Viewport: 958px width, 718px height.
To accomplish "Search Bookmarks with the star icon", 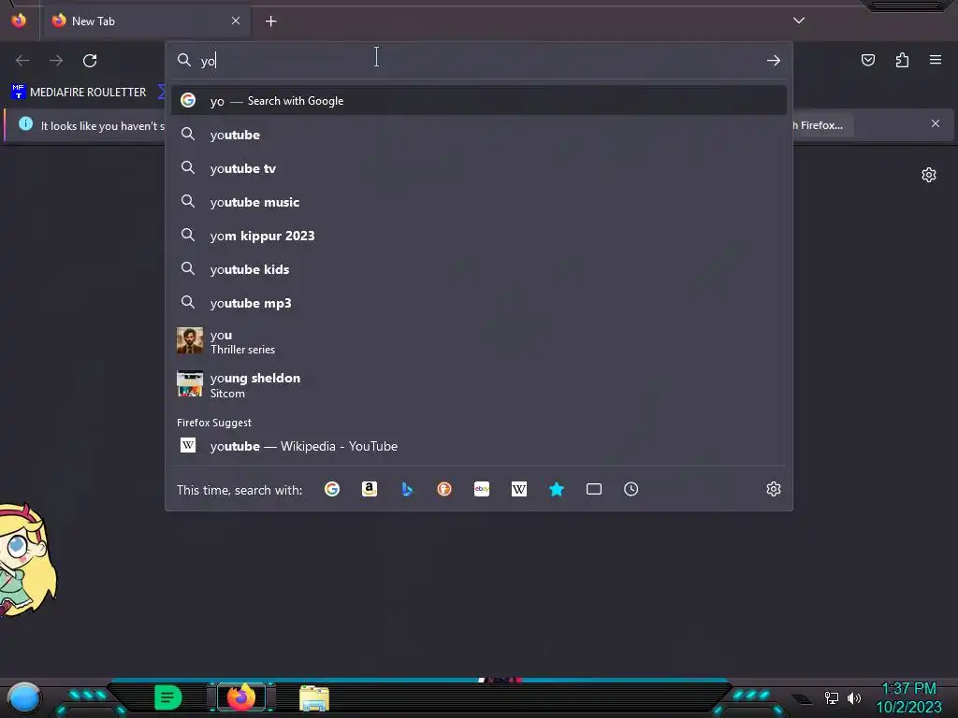I will point(557,489).
